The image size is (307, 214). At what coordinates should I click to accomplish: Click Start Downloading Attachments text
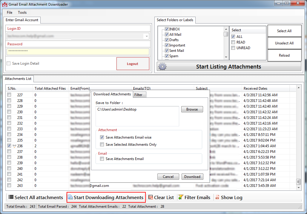108,197
